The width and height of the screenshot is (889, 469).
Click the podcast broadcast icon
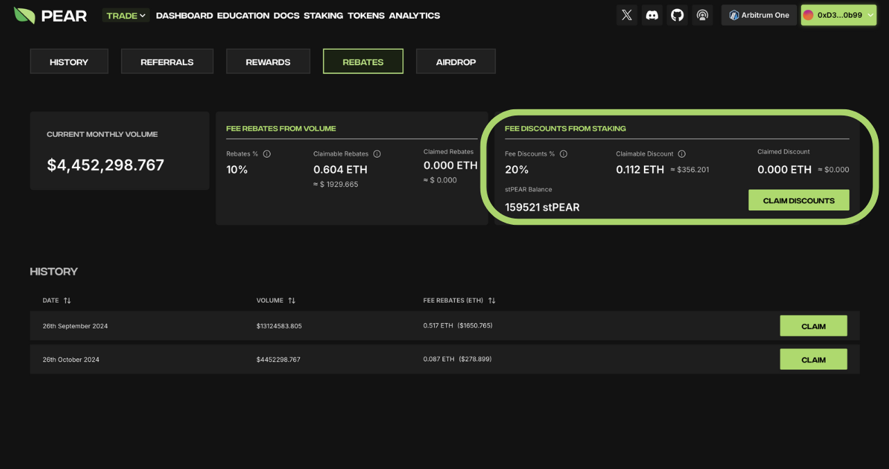[702, 15]
